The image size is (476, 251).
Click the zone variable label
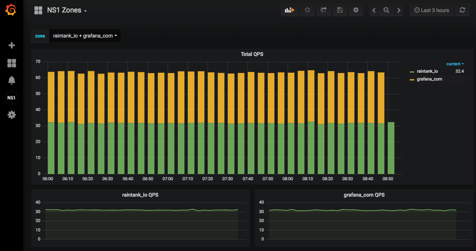click(x=40, y=36)
